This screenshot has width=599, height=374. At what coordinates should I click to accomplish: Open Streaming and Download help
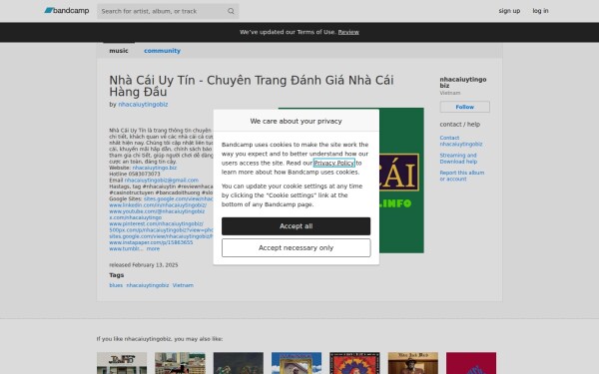[x=458, y=159]
